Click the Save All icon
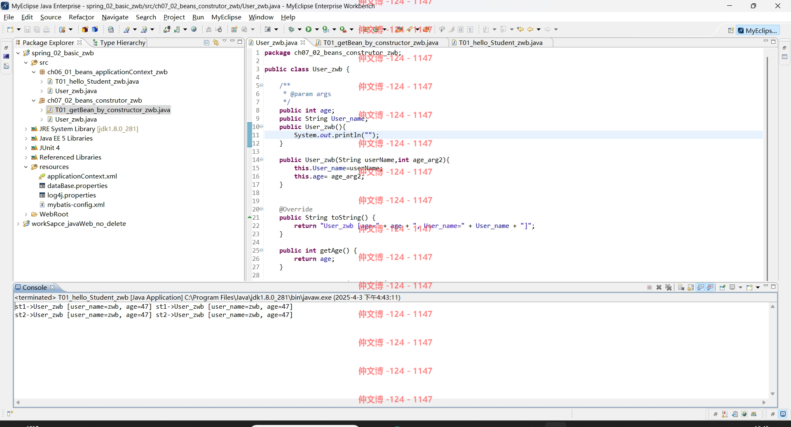The image size is (791, 427). [37, 29]
